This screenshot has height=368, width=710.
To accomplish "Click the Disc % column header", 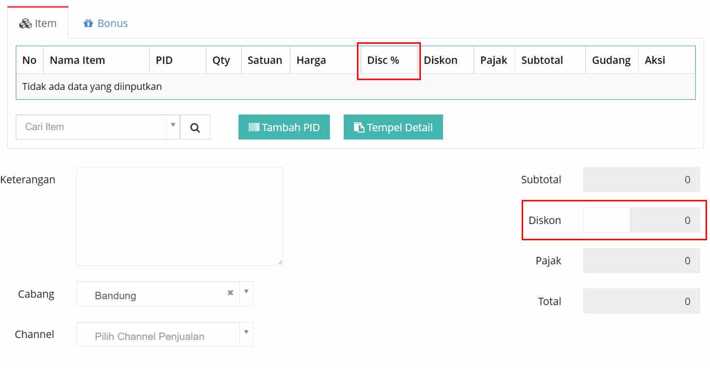I will click(x=389, y=60).
